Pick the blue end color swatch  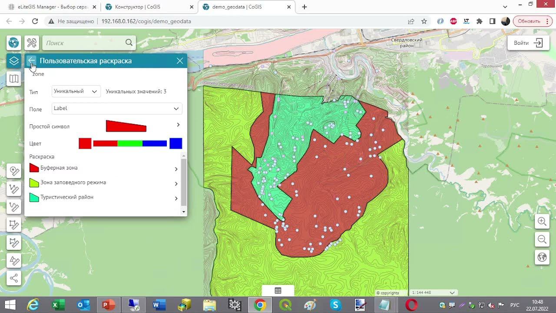click(175, 143)
